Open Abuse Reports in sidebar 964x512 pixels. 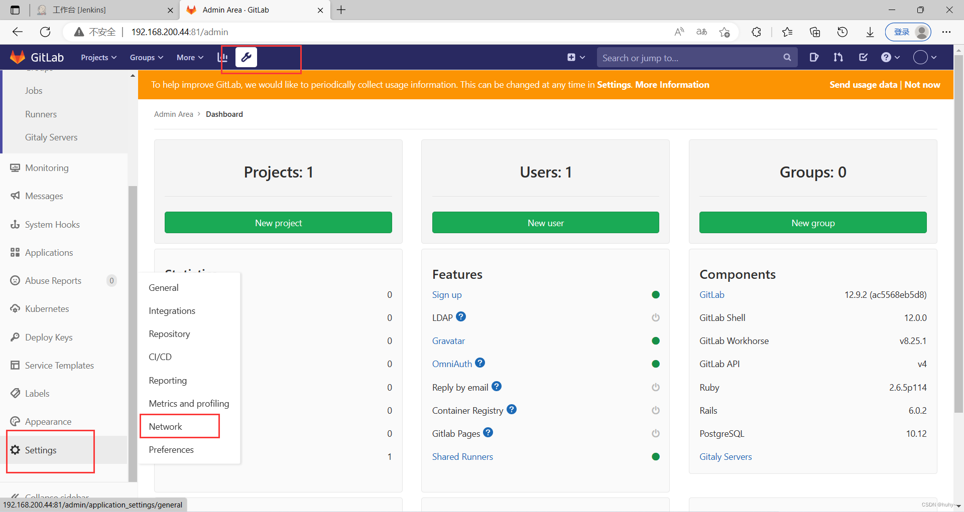point(53,280)
